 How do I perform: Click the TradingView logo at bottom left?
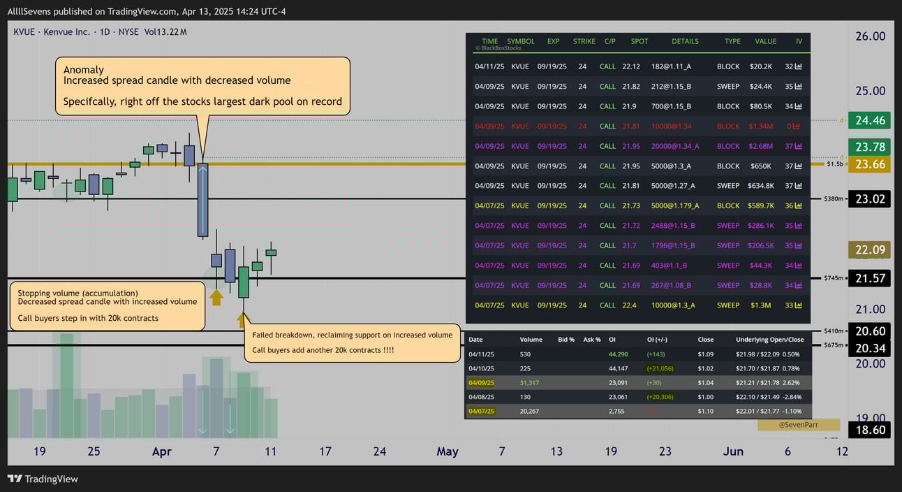pos(43,479)
